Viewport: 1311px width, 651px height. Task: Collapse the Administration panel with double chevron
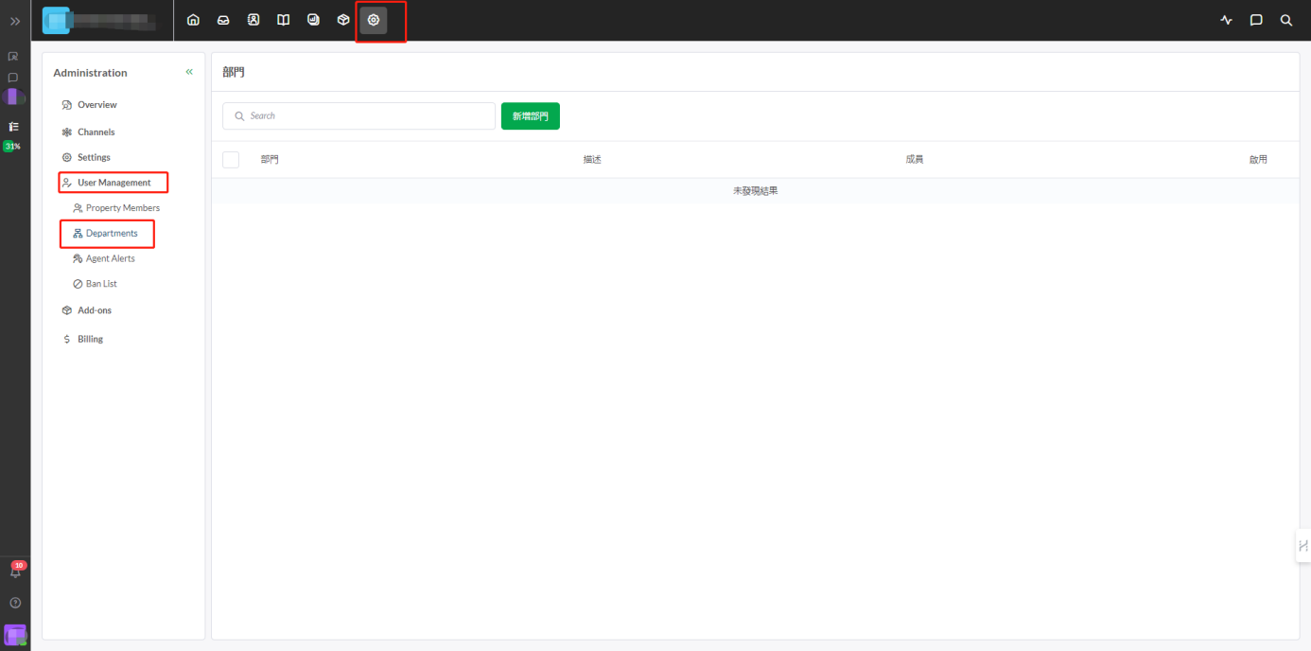(x=189, y=72)
